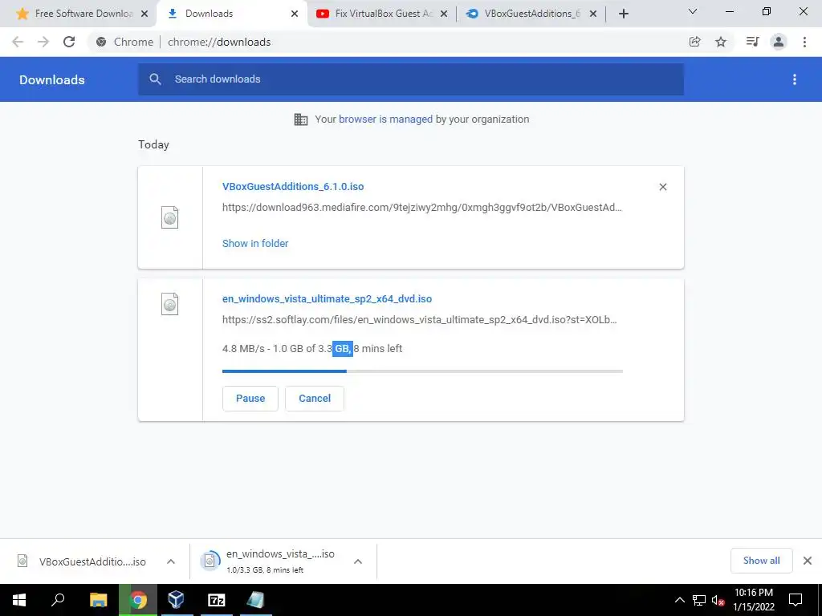The width and height of the screenshot is (822, 616).
Task: Close the Downloads tab
Action: pos(295,14)
